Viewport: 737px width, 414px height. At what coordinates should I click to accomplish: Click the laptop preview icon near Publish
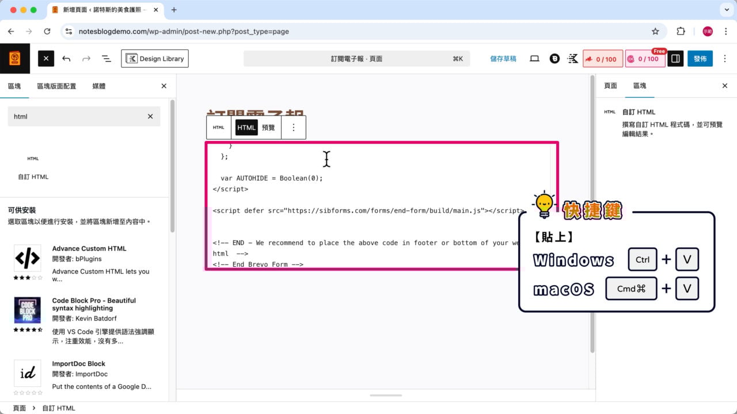[534, 58]
